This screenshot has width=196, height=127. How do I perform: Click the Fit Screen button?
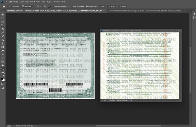click(112, 6)
